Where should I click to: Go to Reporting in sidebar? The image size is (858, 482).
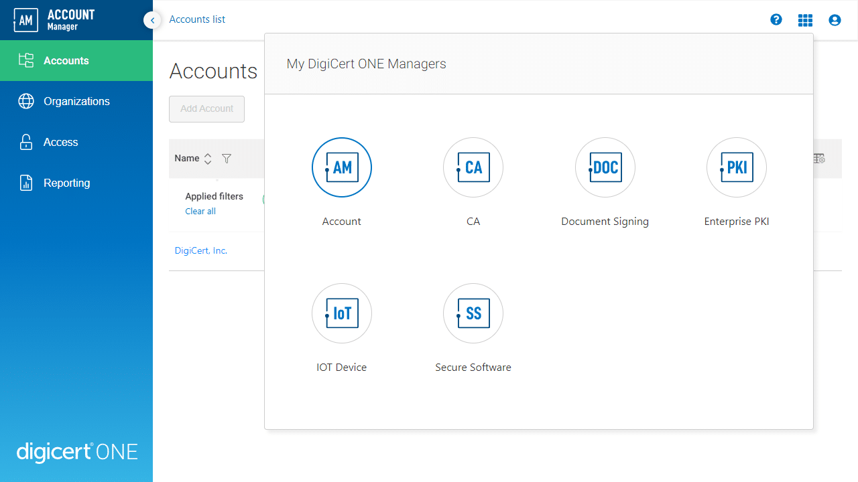pos(68,183)
